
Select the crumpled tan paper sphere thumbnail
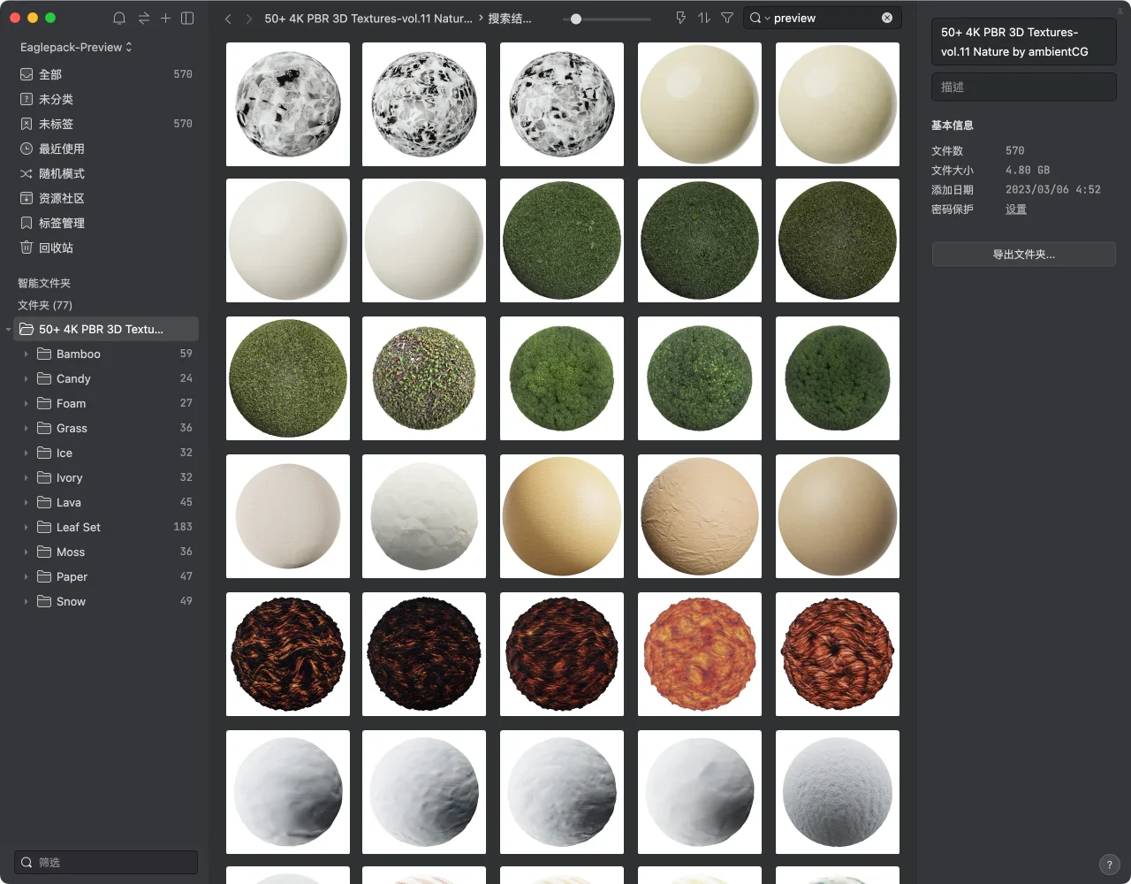pos(700,516)
